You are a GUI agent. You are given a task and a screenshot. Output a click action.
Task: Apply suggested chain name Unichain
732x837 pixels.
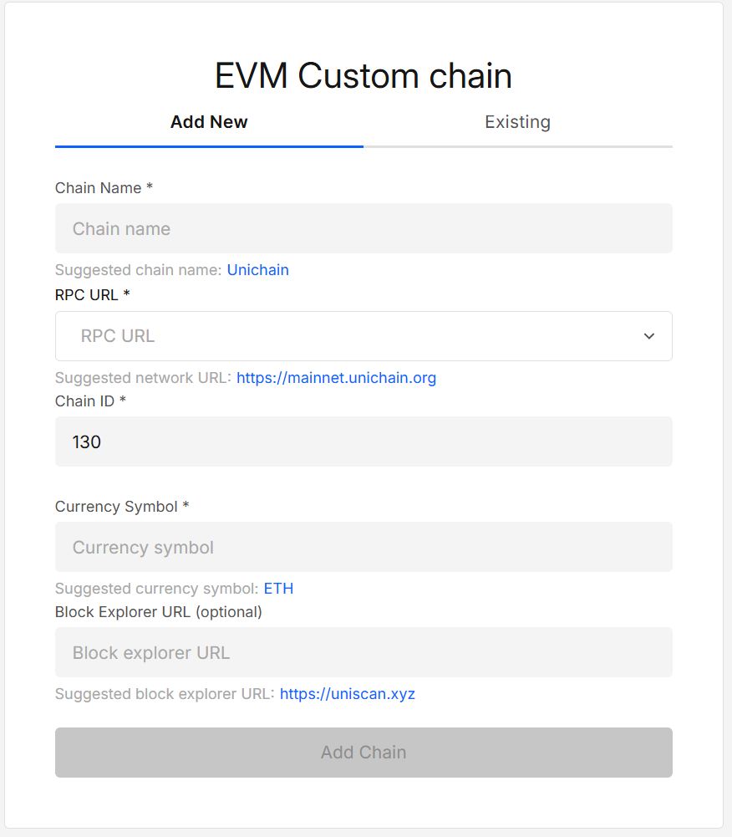(x=257, y=269)
